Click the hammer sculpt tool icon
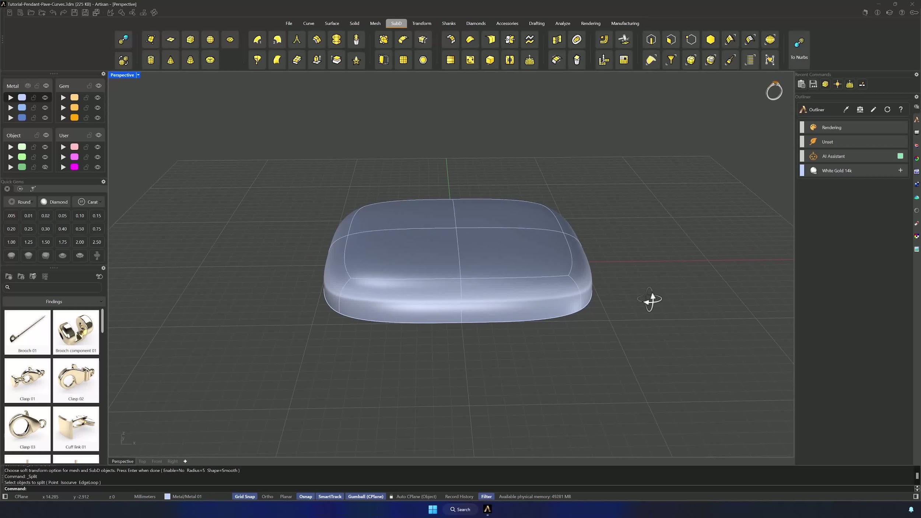The width and height of the screenshot is (921, 518). tap(624, 39)
